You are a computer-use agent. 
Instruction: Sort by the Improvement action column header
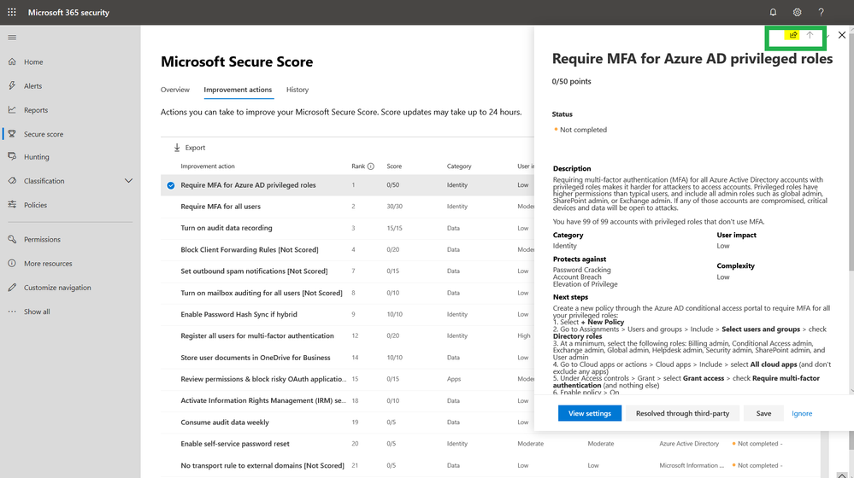208,166
